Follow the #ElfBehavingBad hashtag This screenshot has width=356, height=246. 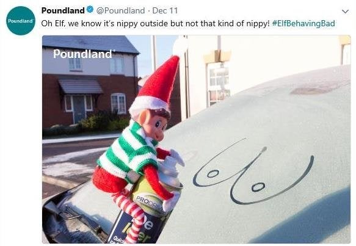point(303,23)
